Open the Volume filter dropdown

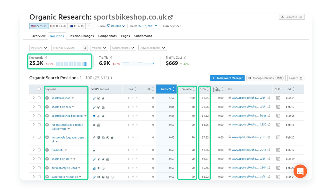pyautogui.click(x=99, y=48)
